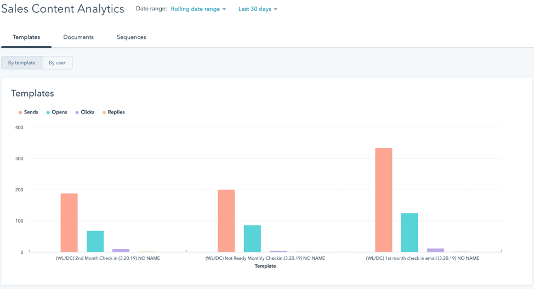Click the Opens bar for Not Ready Monthly Checkin
Screen dimensions: 534x289
252,239
